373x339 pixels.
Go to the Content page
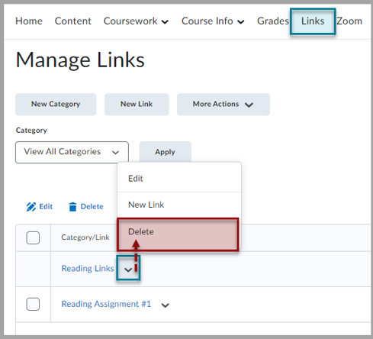tap(73, 21)
